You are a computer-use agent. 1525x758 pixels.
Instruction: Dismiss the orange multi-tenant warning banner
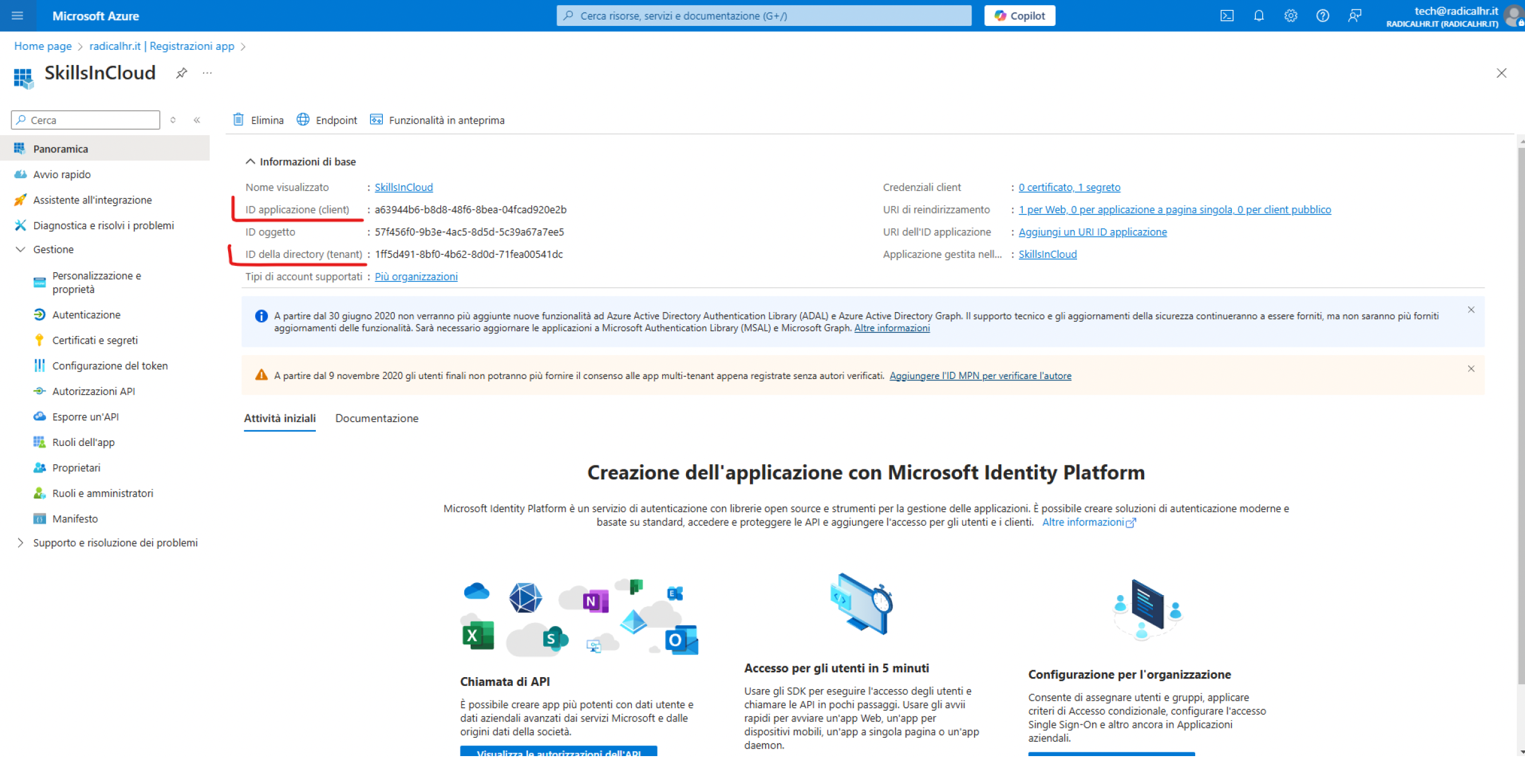pyautogui.click(x=1471, y=369)
